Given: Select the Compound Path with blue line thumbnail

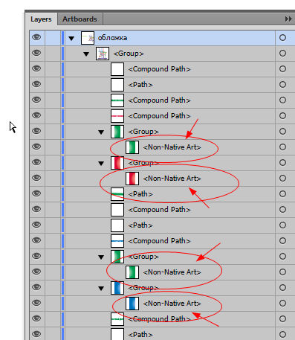Looking at the screenshot, I should (159, 241).
